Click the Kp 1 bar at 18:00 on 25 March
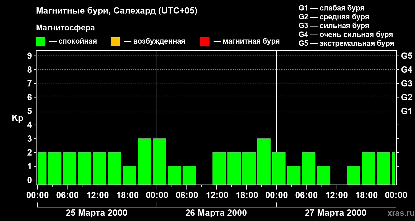415x221 pixels. (x=129, y=175)
